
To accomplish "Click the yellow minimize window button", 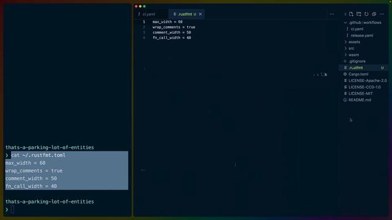I will pyautogui.click(x=140, y=6).
